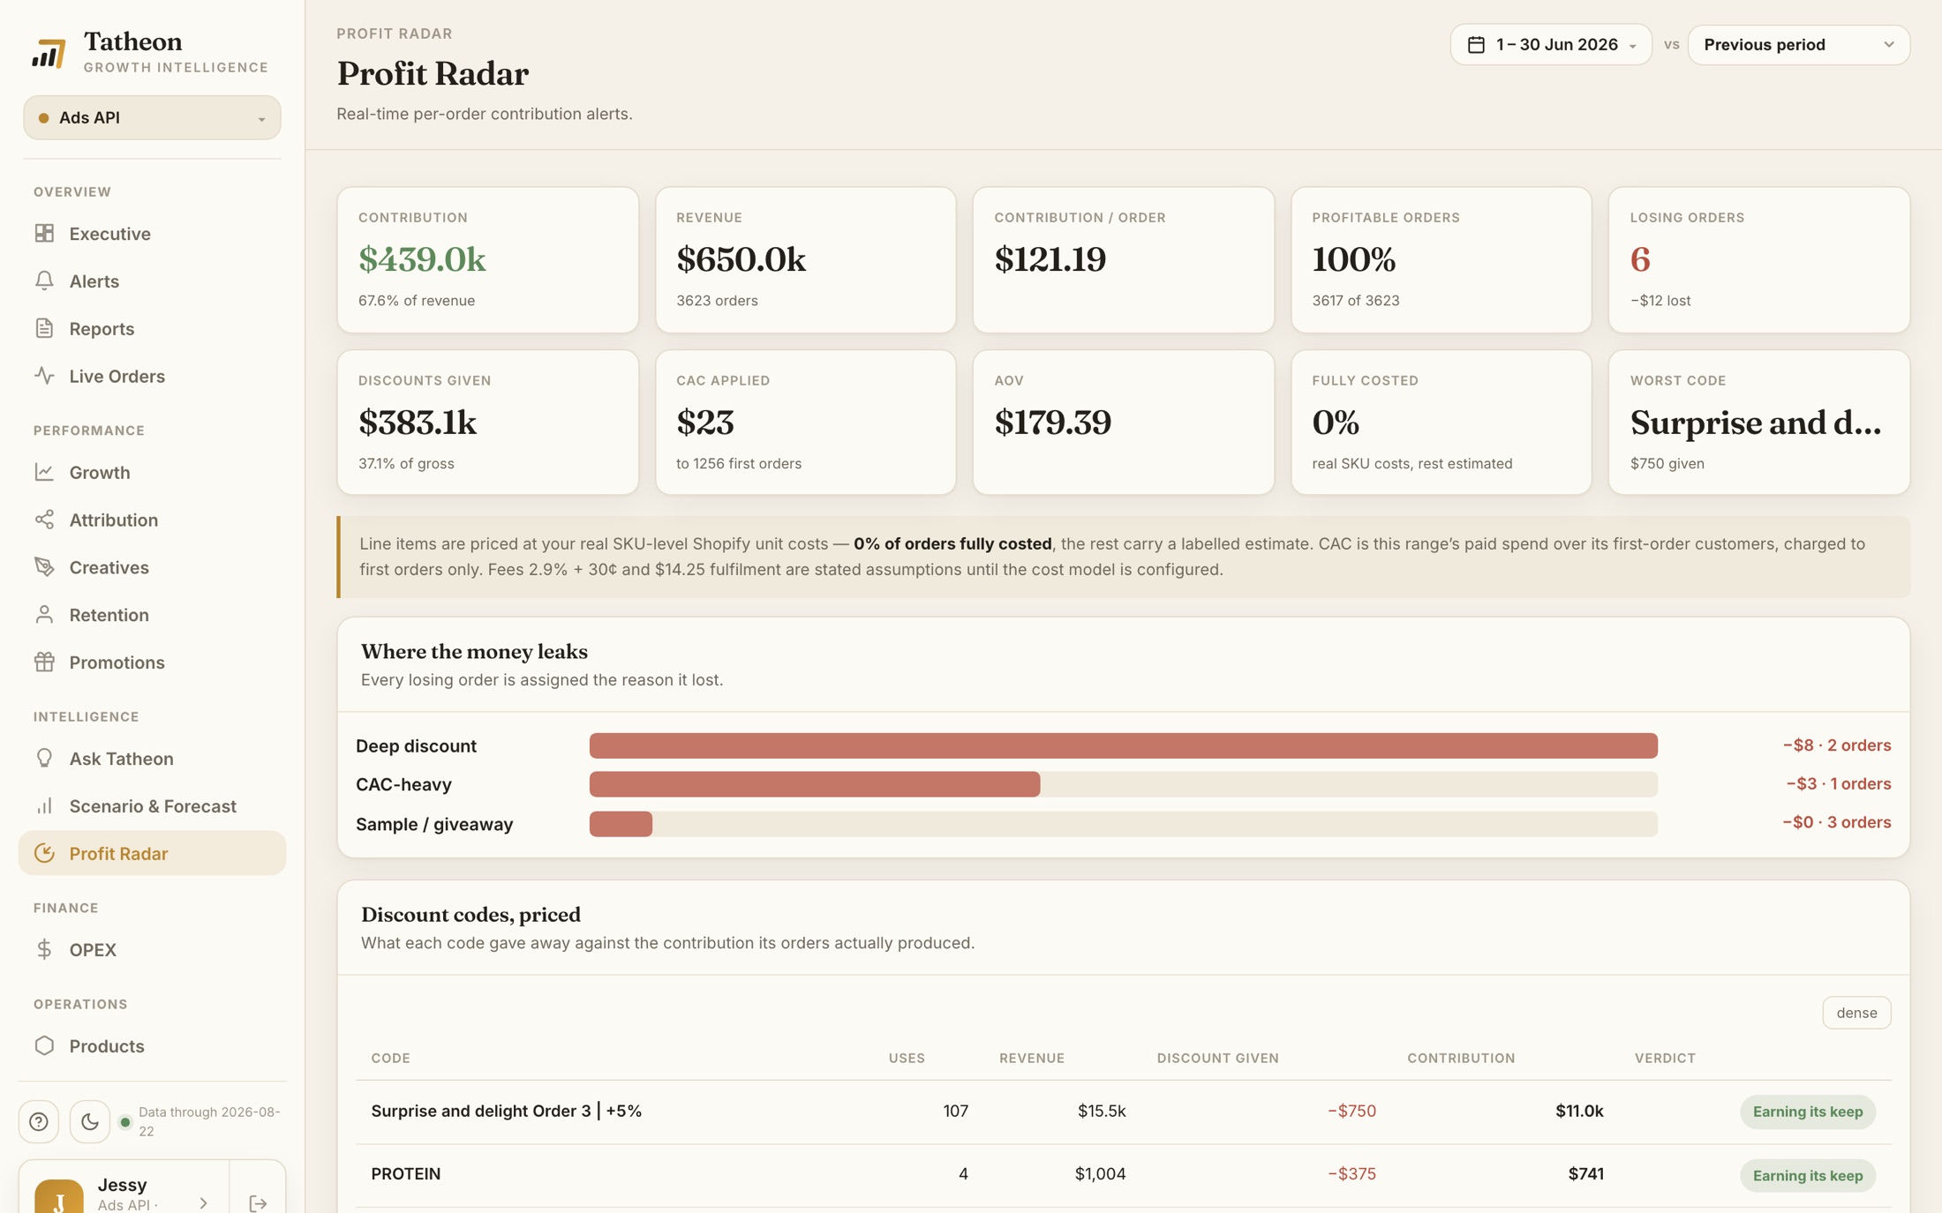Click the sign-out icon beside Jessy
The image size is (1942, 1213).
(x=258, y=1202)
